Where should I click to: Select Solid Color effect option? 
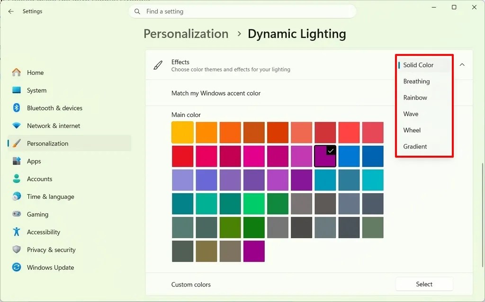pyautogui.click(x=424, y=65)
